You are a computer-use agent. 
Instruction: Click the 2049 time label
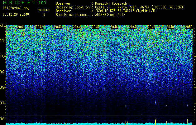[170, 27]
